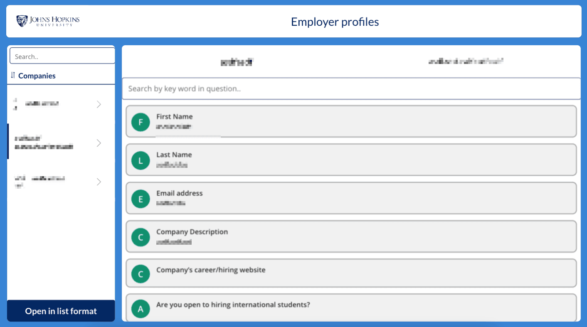587x327 pixels.
Task: Select the Last Name question card
Action: [x=351, y=160]
